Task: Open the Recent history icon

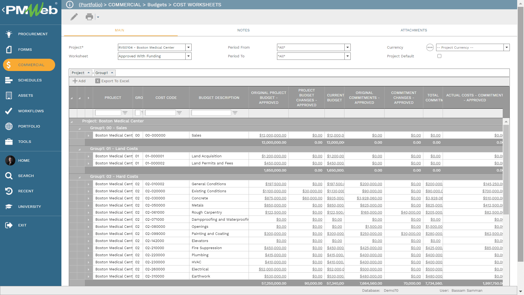Action: [x=9, y=191]
